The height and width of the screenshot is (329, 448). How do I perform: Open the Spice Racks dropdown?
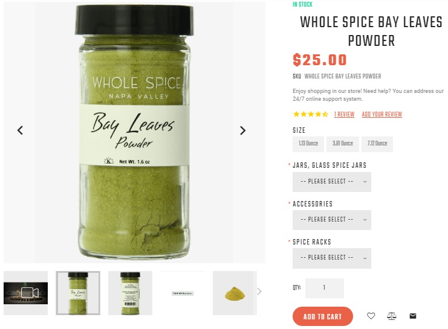point(332,258)
